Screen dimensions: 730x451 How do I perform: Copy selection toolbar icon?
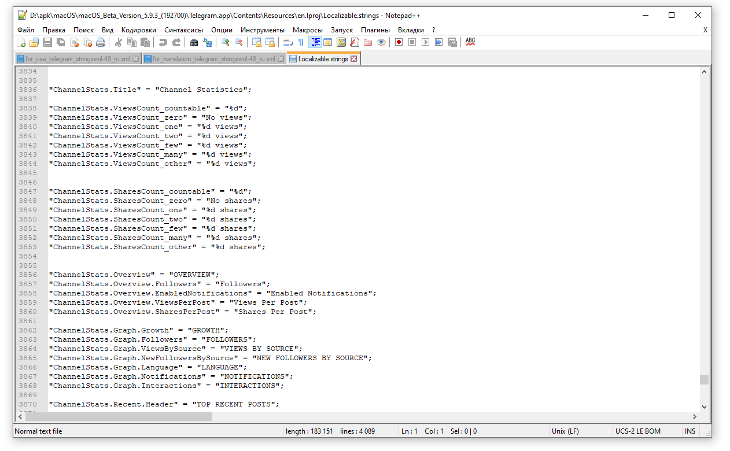point(132,42)
